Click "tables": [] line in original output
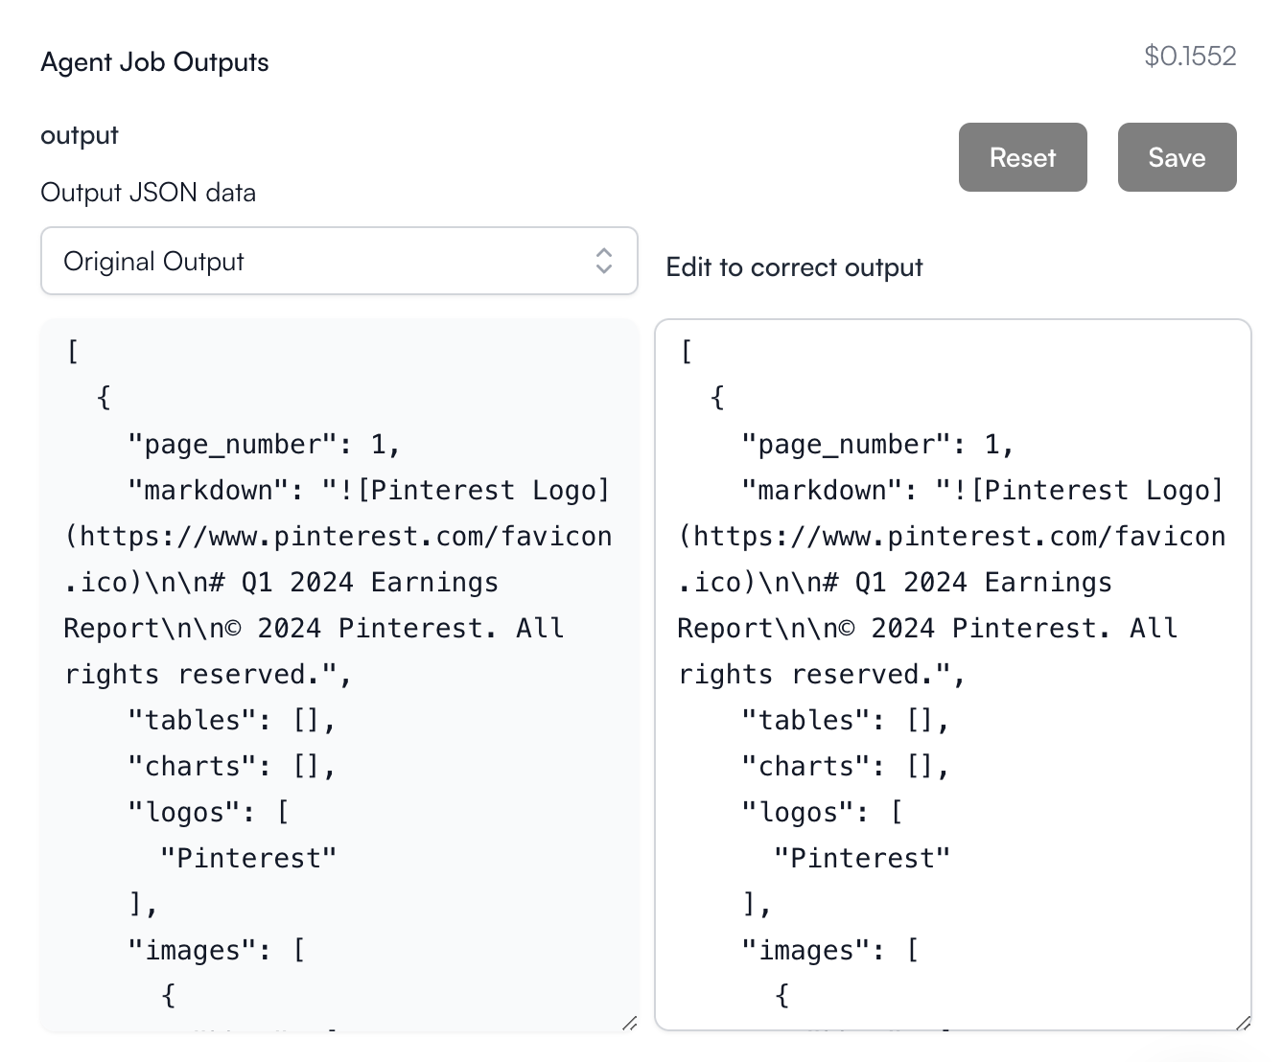Screen dimensions: 1283x1062 coord(231,721)
